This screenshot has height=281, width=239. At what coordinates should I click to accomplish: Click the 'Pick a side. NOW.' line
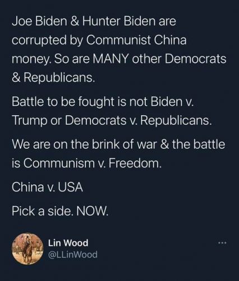click(60, 211)
